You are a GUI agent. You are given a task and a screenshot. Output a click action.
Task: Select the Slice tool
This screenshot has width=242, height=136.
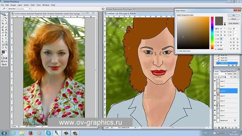[x=6, y=23]
